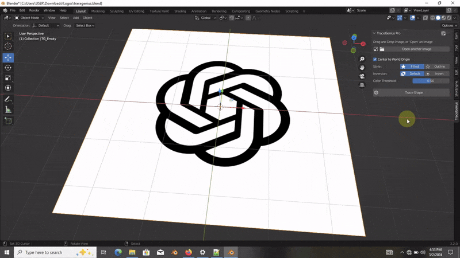Switch to the Geometry Nodes workspace tab
The width and height of the screenshot is (460, 258).
[x=267, y=11]
